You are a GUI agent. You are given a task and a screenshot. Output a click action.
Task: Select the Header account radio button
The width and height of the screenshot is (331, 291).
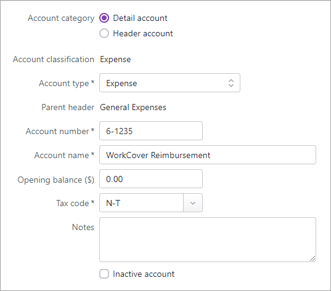click(104, 33)
